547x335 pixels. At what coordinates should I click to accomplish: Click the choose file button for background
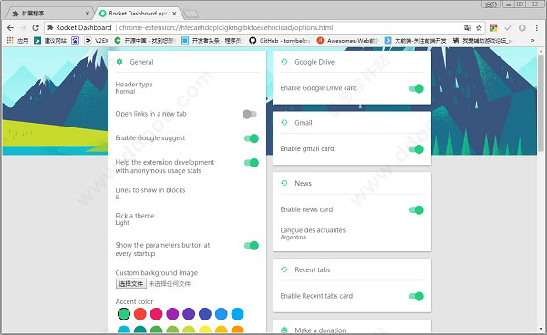pos(130,283)
